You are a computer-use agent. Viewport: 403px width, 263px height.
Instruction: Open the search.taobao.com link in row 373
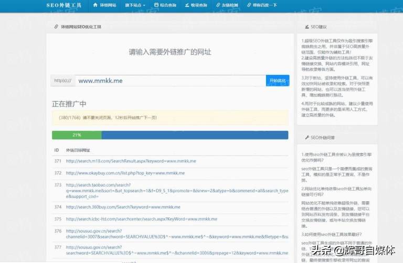tap(177, 191)
